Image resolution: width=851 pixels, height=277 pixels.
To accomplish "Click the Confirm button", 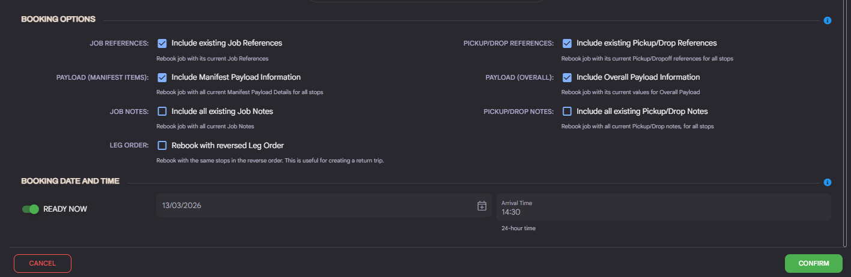I will pyautogui.click(x=814, y=264).
